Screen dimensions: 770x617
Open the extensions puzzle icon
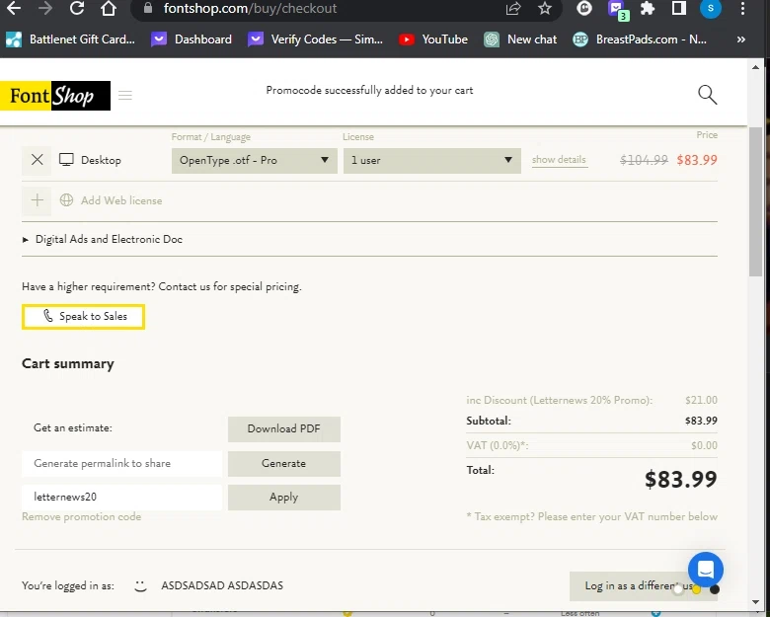pyautogui.click(x=648, y=8)
